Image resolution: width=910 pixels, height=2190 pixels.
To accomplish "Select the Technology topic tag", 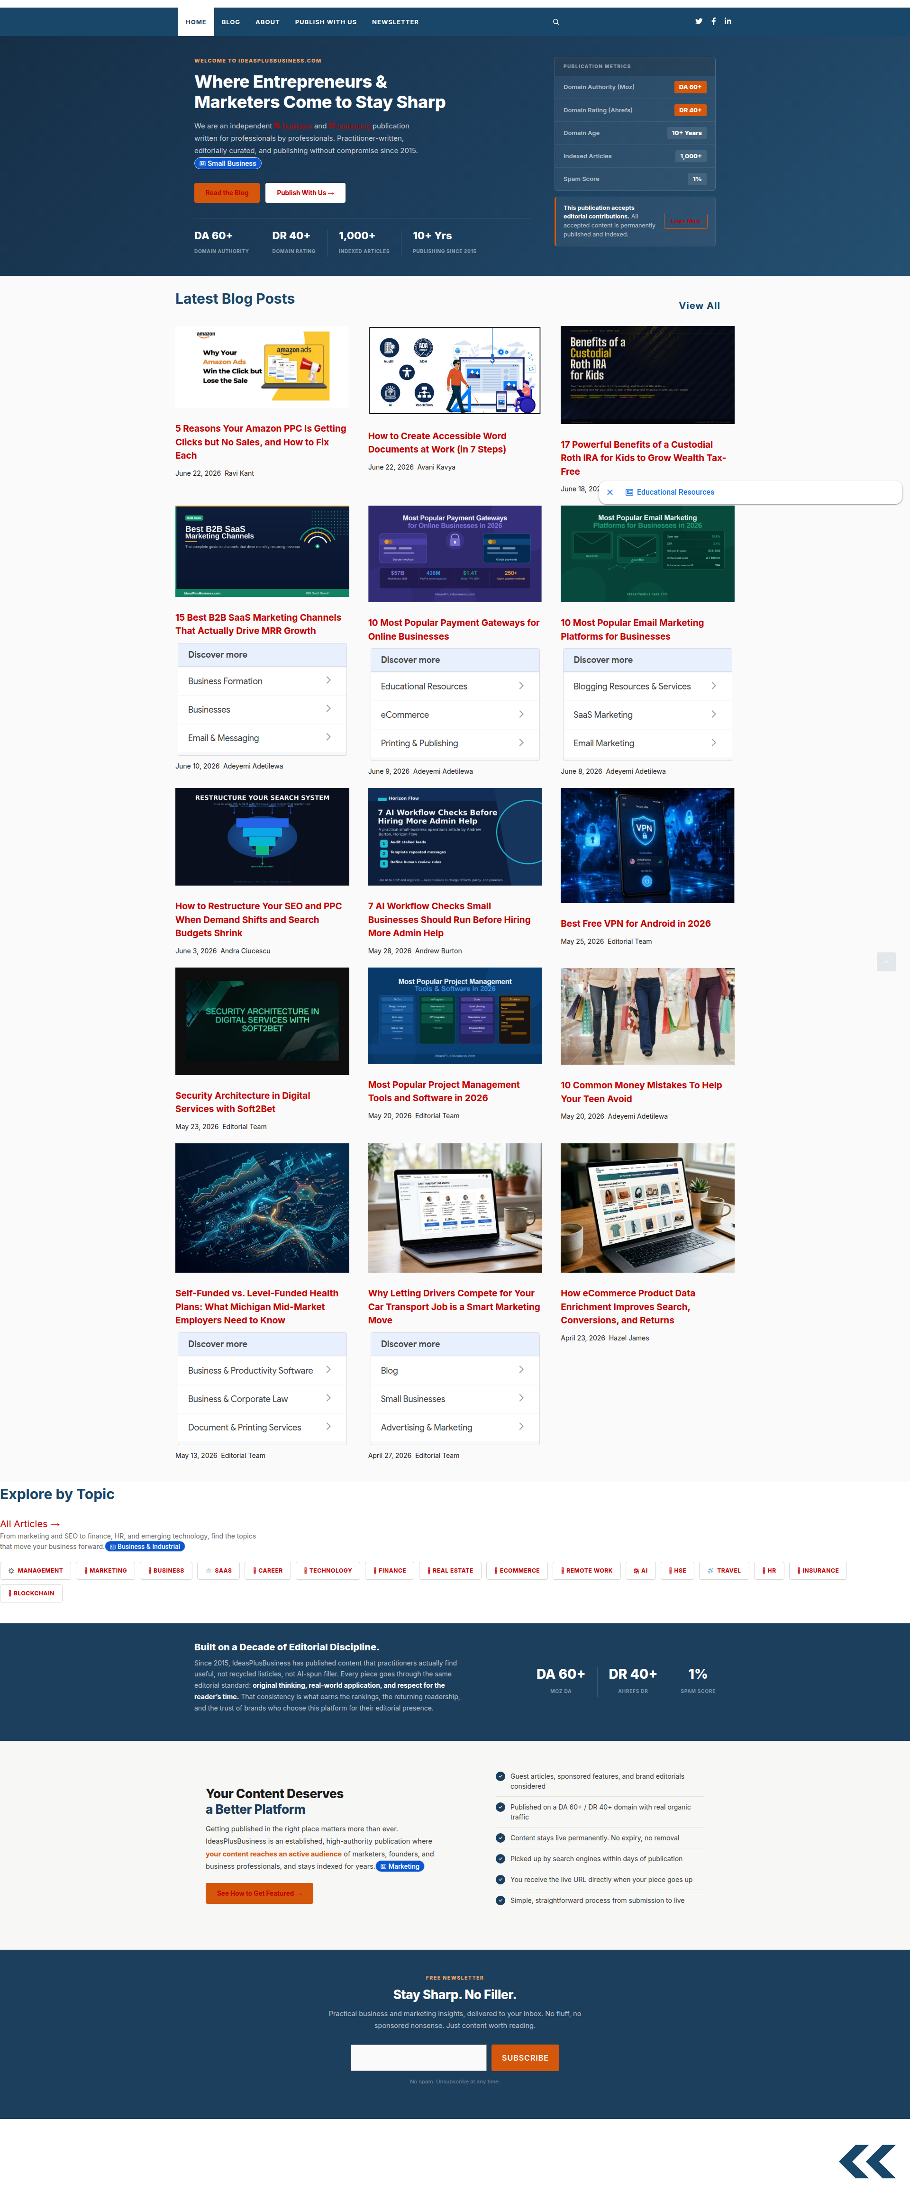I will [x=328, y=1570].
